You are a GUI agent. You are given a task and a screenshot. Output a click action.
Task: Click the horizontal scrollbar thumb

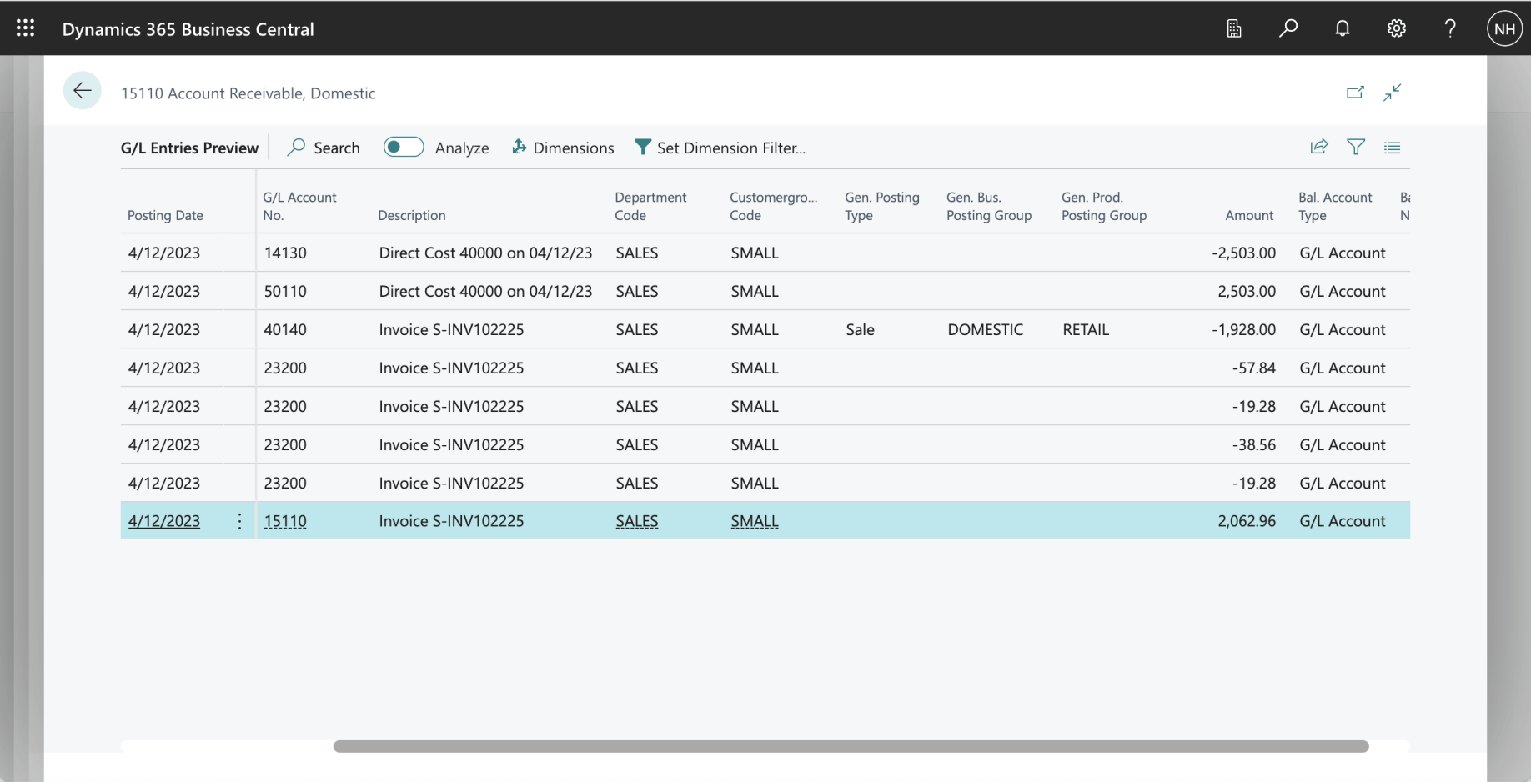click(x=851, y=746)
